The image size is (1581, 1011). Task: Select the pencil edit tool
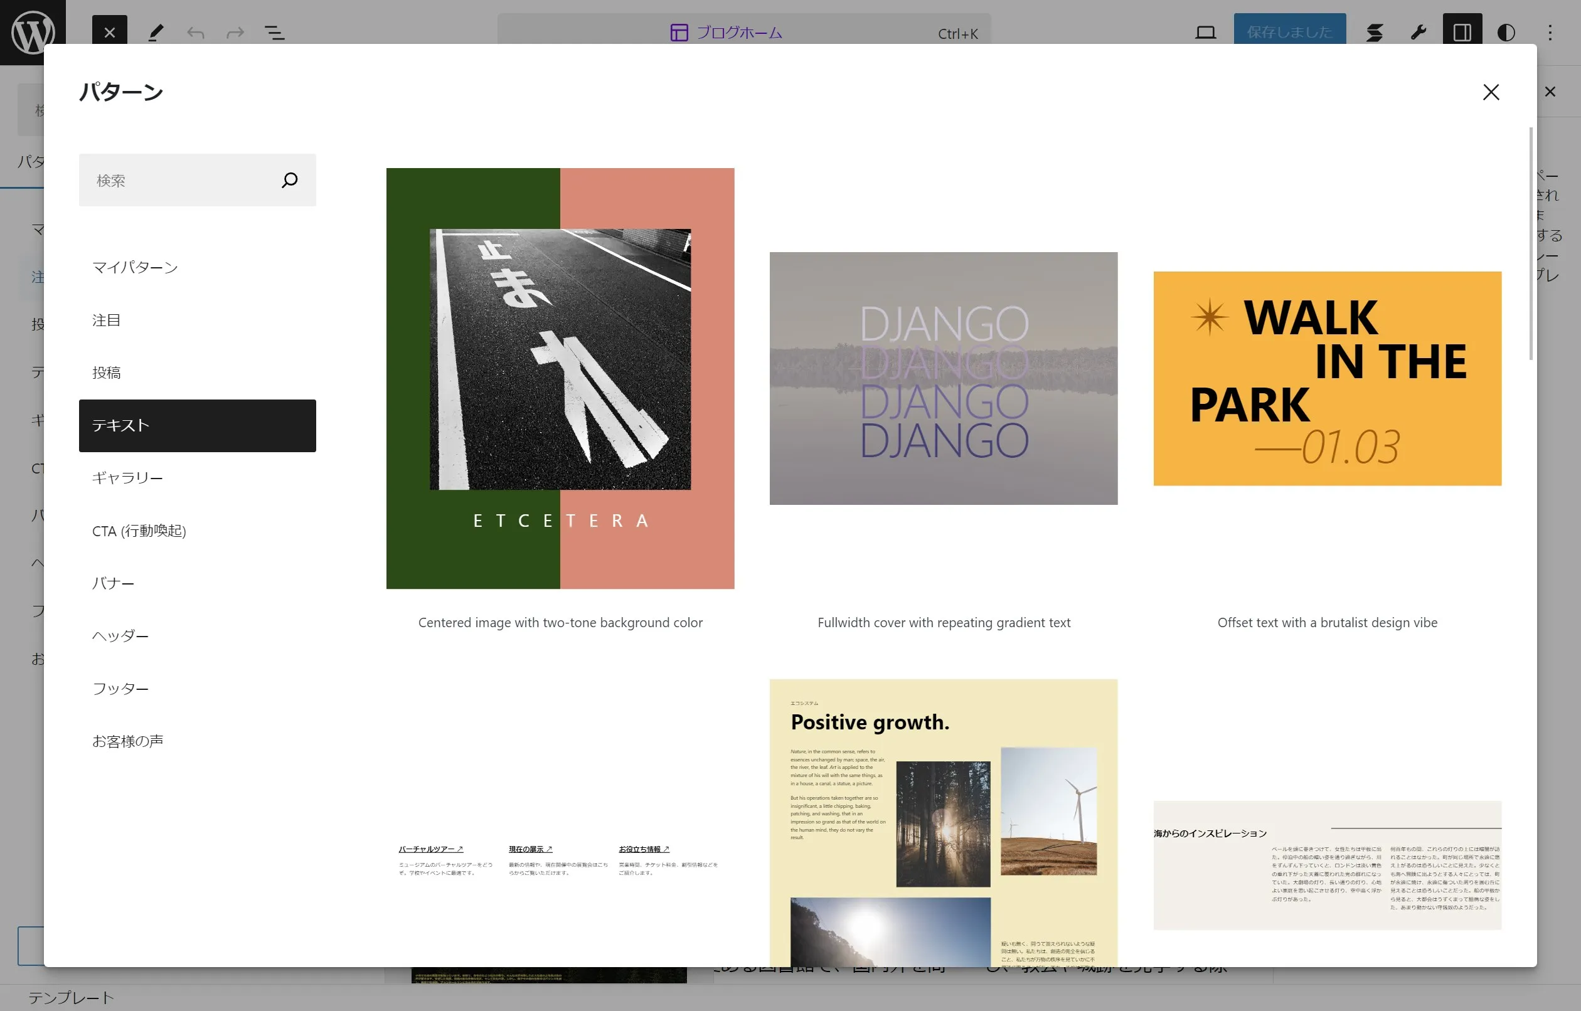(156, 32)
